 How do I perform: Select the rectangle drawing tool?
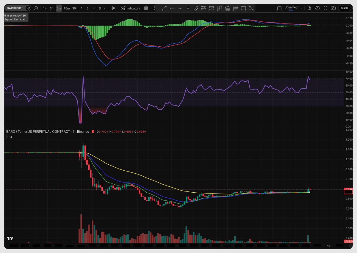click(x=244, y=8)
